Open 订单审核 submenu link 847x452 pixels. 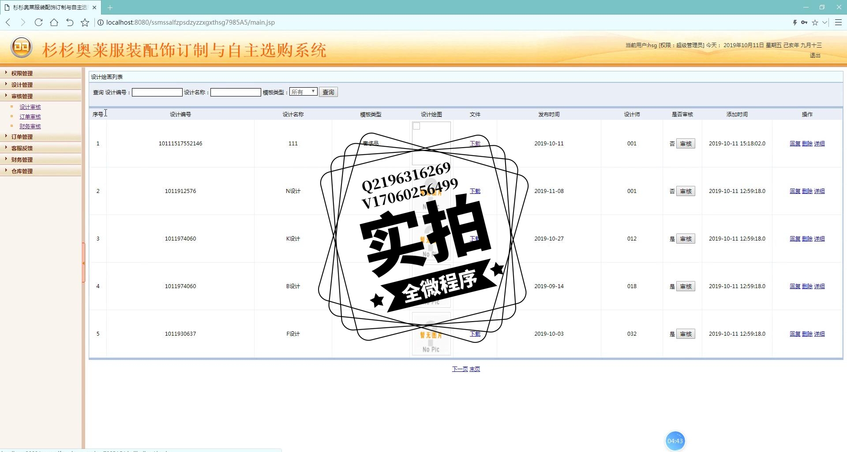[30, 117]
